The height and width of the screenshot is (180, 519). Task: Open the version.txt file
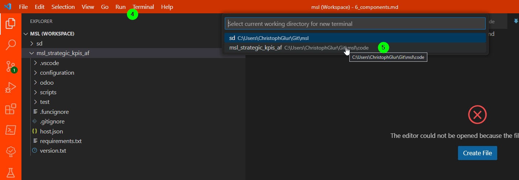(x=133, y=151)
